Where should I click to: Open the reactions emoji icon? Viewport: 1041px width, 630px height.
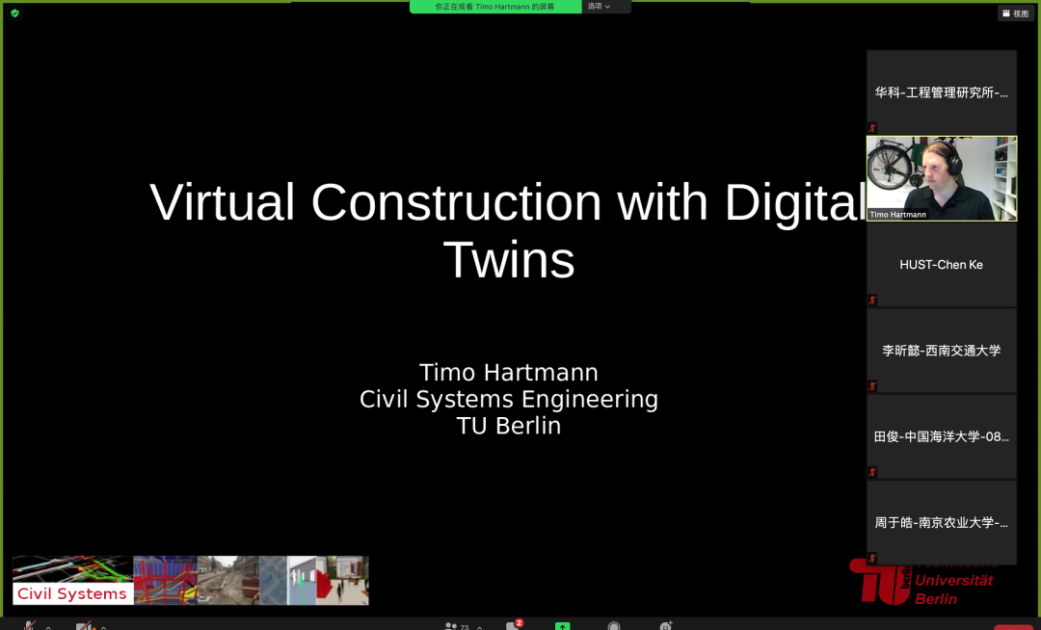point(665,626)
